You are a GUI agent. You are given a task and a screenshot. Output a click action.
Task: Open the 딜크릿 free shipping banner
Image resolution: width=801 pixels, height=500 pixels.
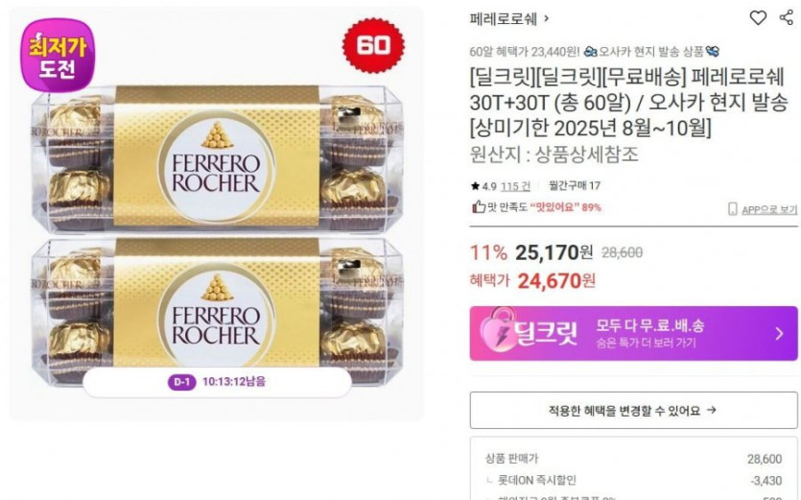633,333
